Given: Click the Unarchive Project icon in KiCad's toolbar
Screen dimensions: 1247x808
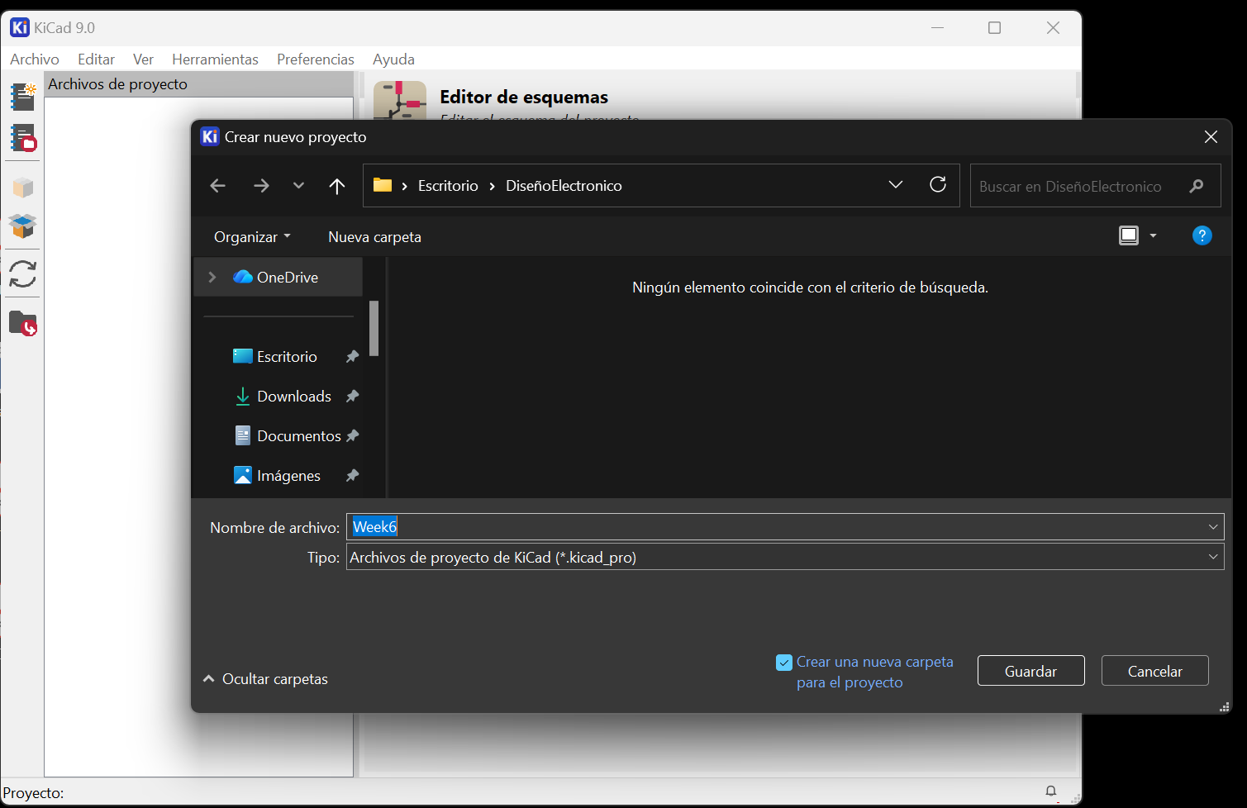Looking at the screenshot, I should 23,226.
